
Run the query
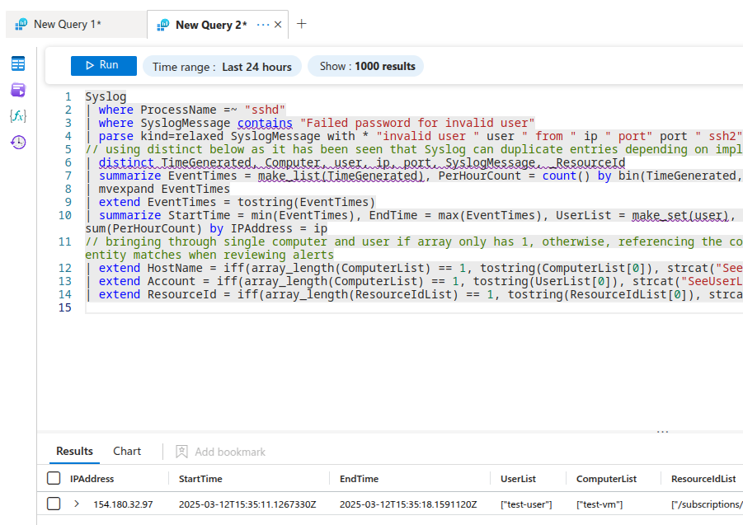click(104, 66)
